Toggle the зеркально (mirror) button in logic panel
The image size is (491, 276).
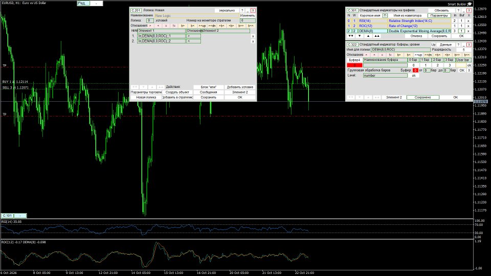[x=227, y=10]
